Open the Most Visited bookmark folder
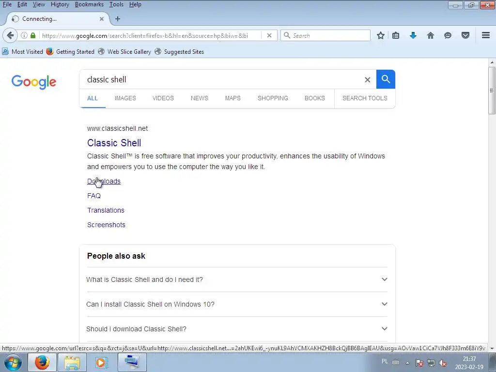 click(x=22, y=51)
